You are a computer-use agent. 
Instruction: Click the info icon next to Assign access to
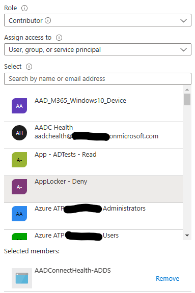[x=59, y=38]
